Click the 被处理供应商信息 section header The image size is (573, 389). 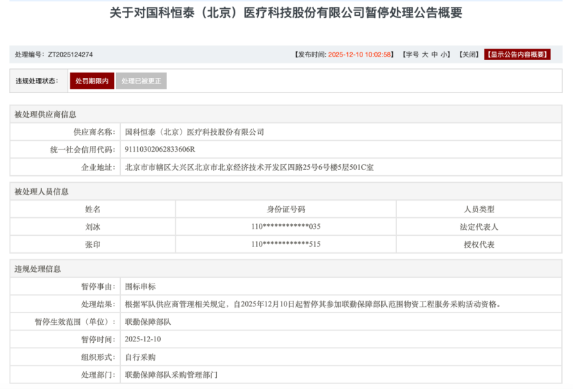46,114
